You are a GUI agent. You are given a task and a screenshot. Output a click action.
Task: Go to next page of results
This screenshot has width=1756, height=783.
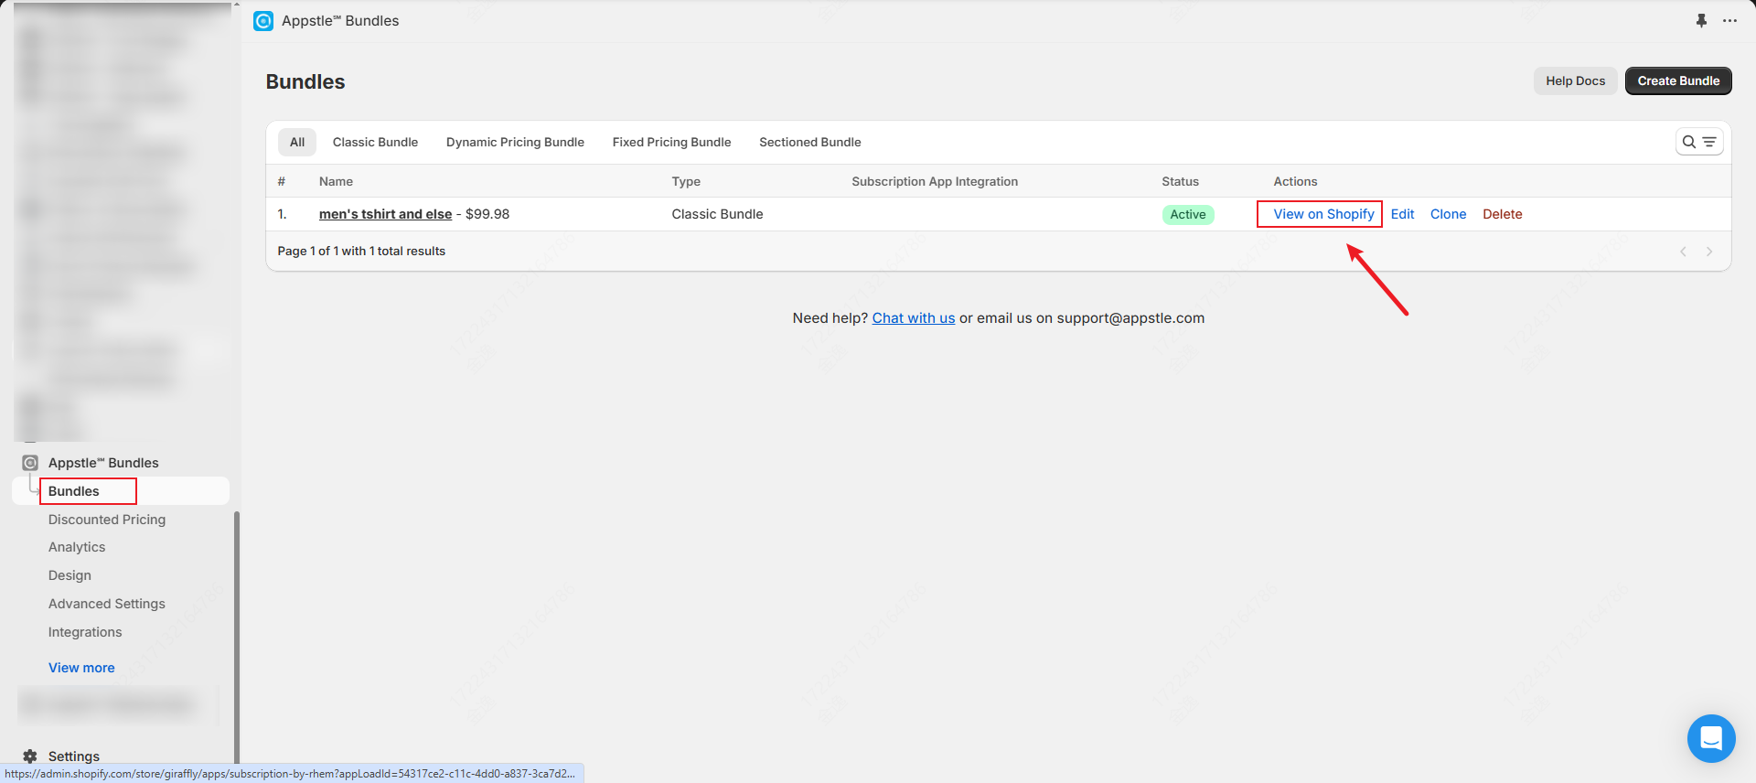[x=1709, y=252]
